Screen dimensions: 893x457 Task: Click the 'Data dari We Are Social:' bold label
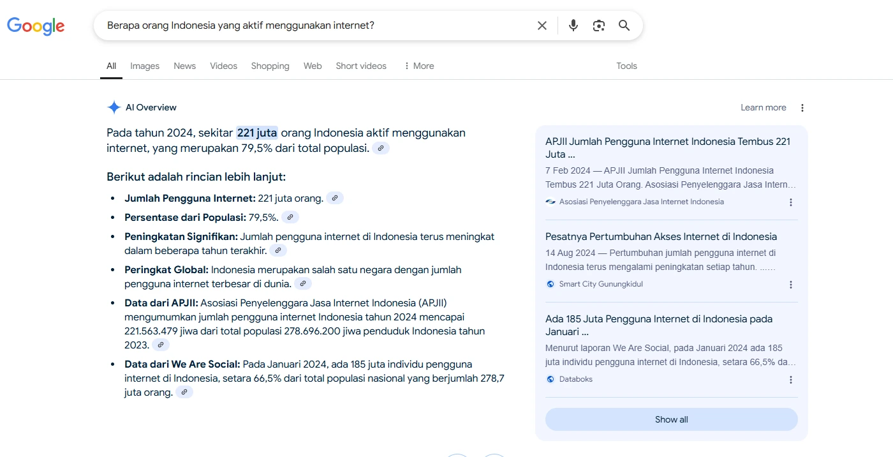click(x=182, y=364)
